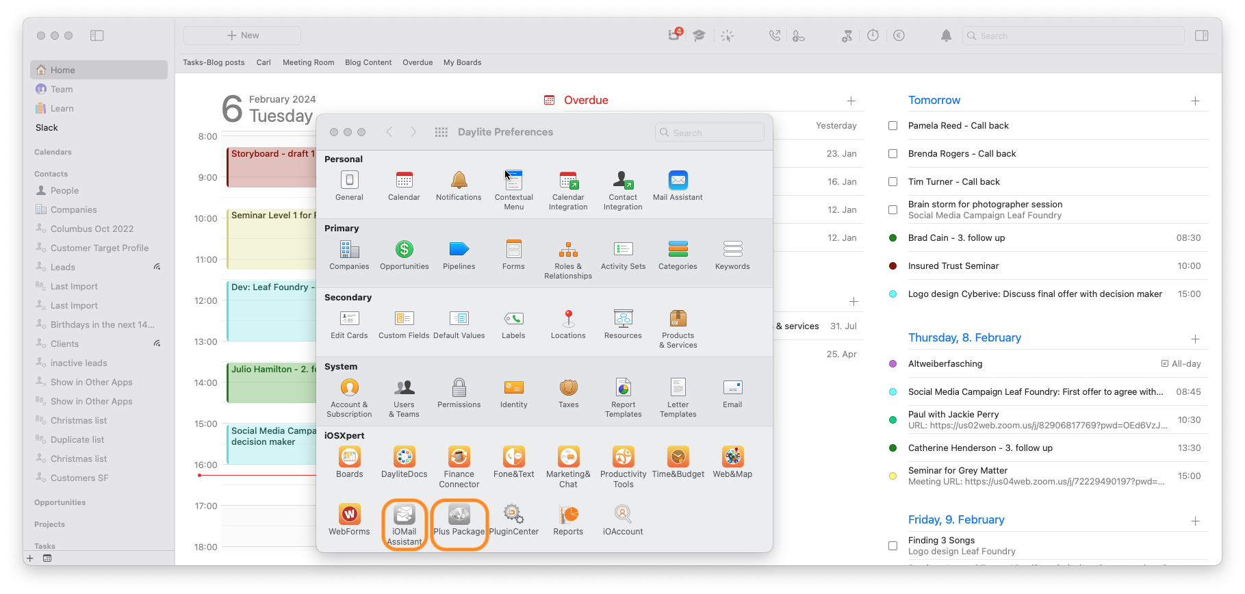Open Contextual Menu preferences
The width and height of the screenshot is (1245, 594).
click(x=513, y=180)
